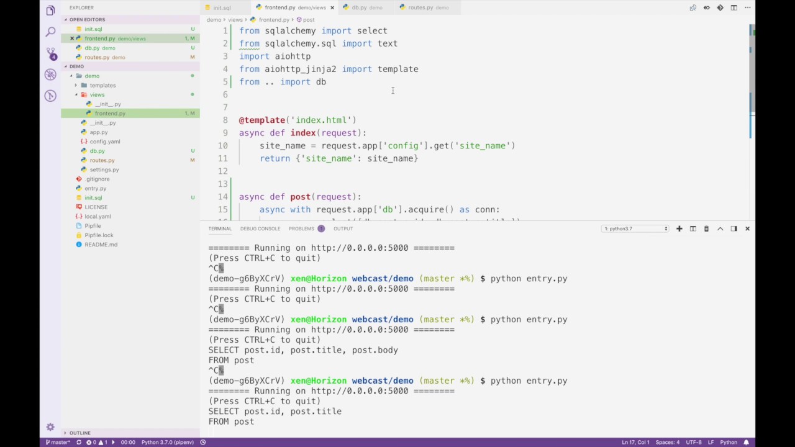The height and width of the screenshot is (447, 795).
Task: Click the 00:00 timer in status bar
Action: tap(128, 442)
